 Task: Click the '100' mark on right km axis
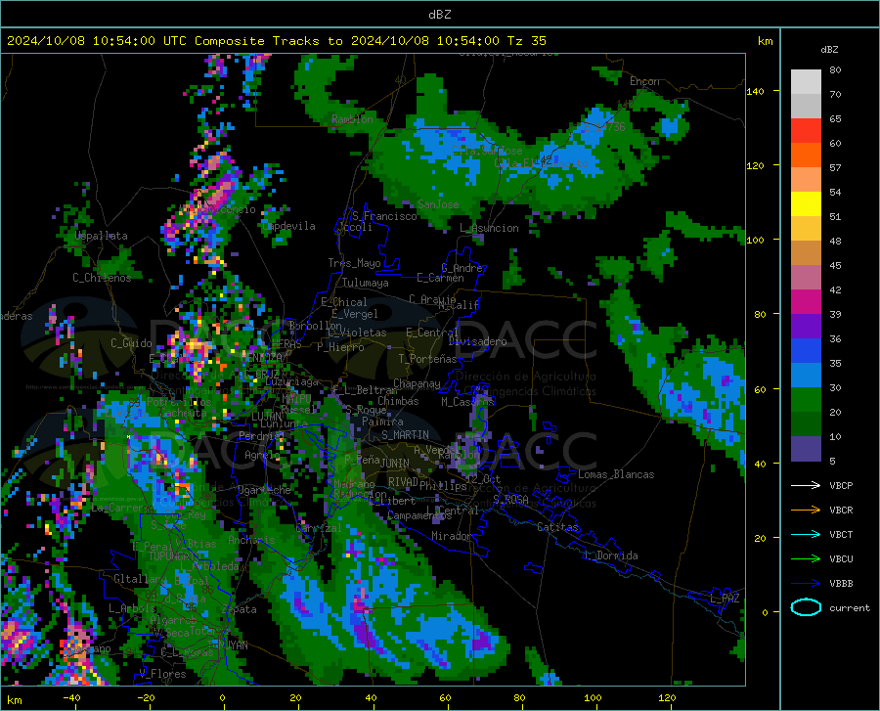pyautogui.click(x=756, y=240)
